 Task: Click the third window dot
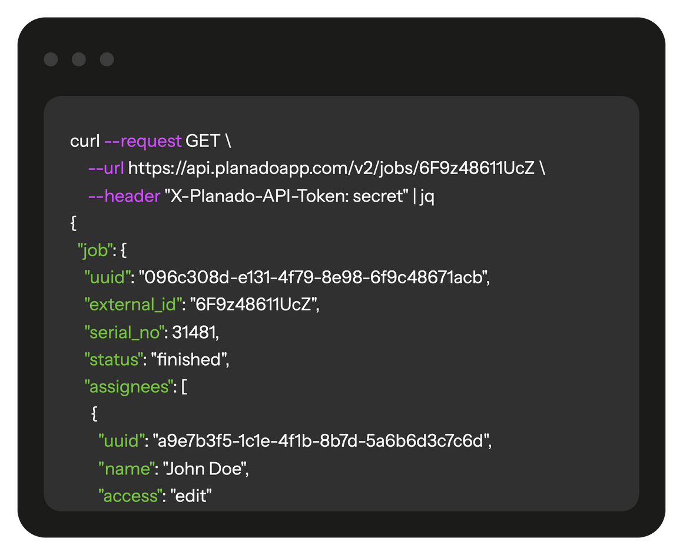tap(107, 59)
